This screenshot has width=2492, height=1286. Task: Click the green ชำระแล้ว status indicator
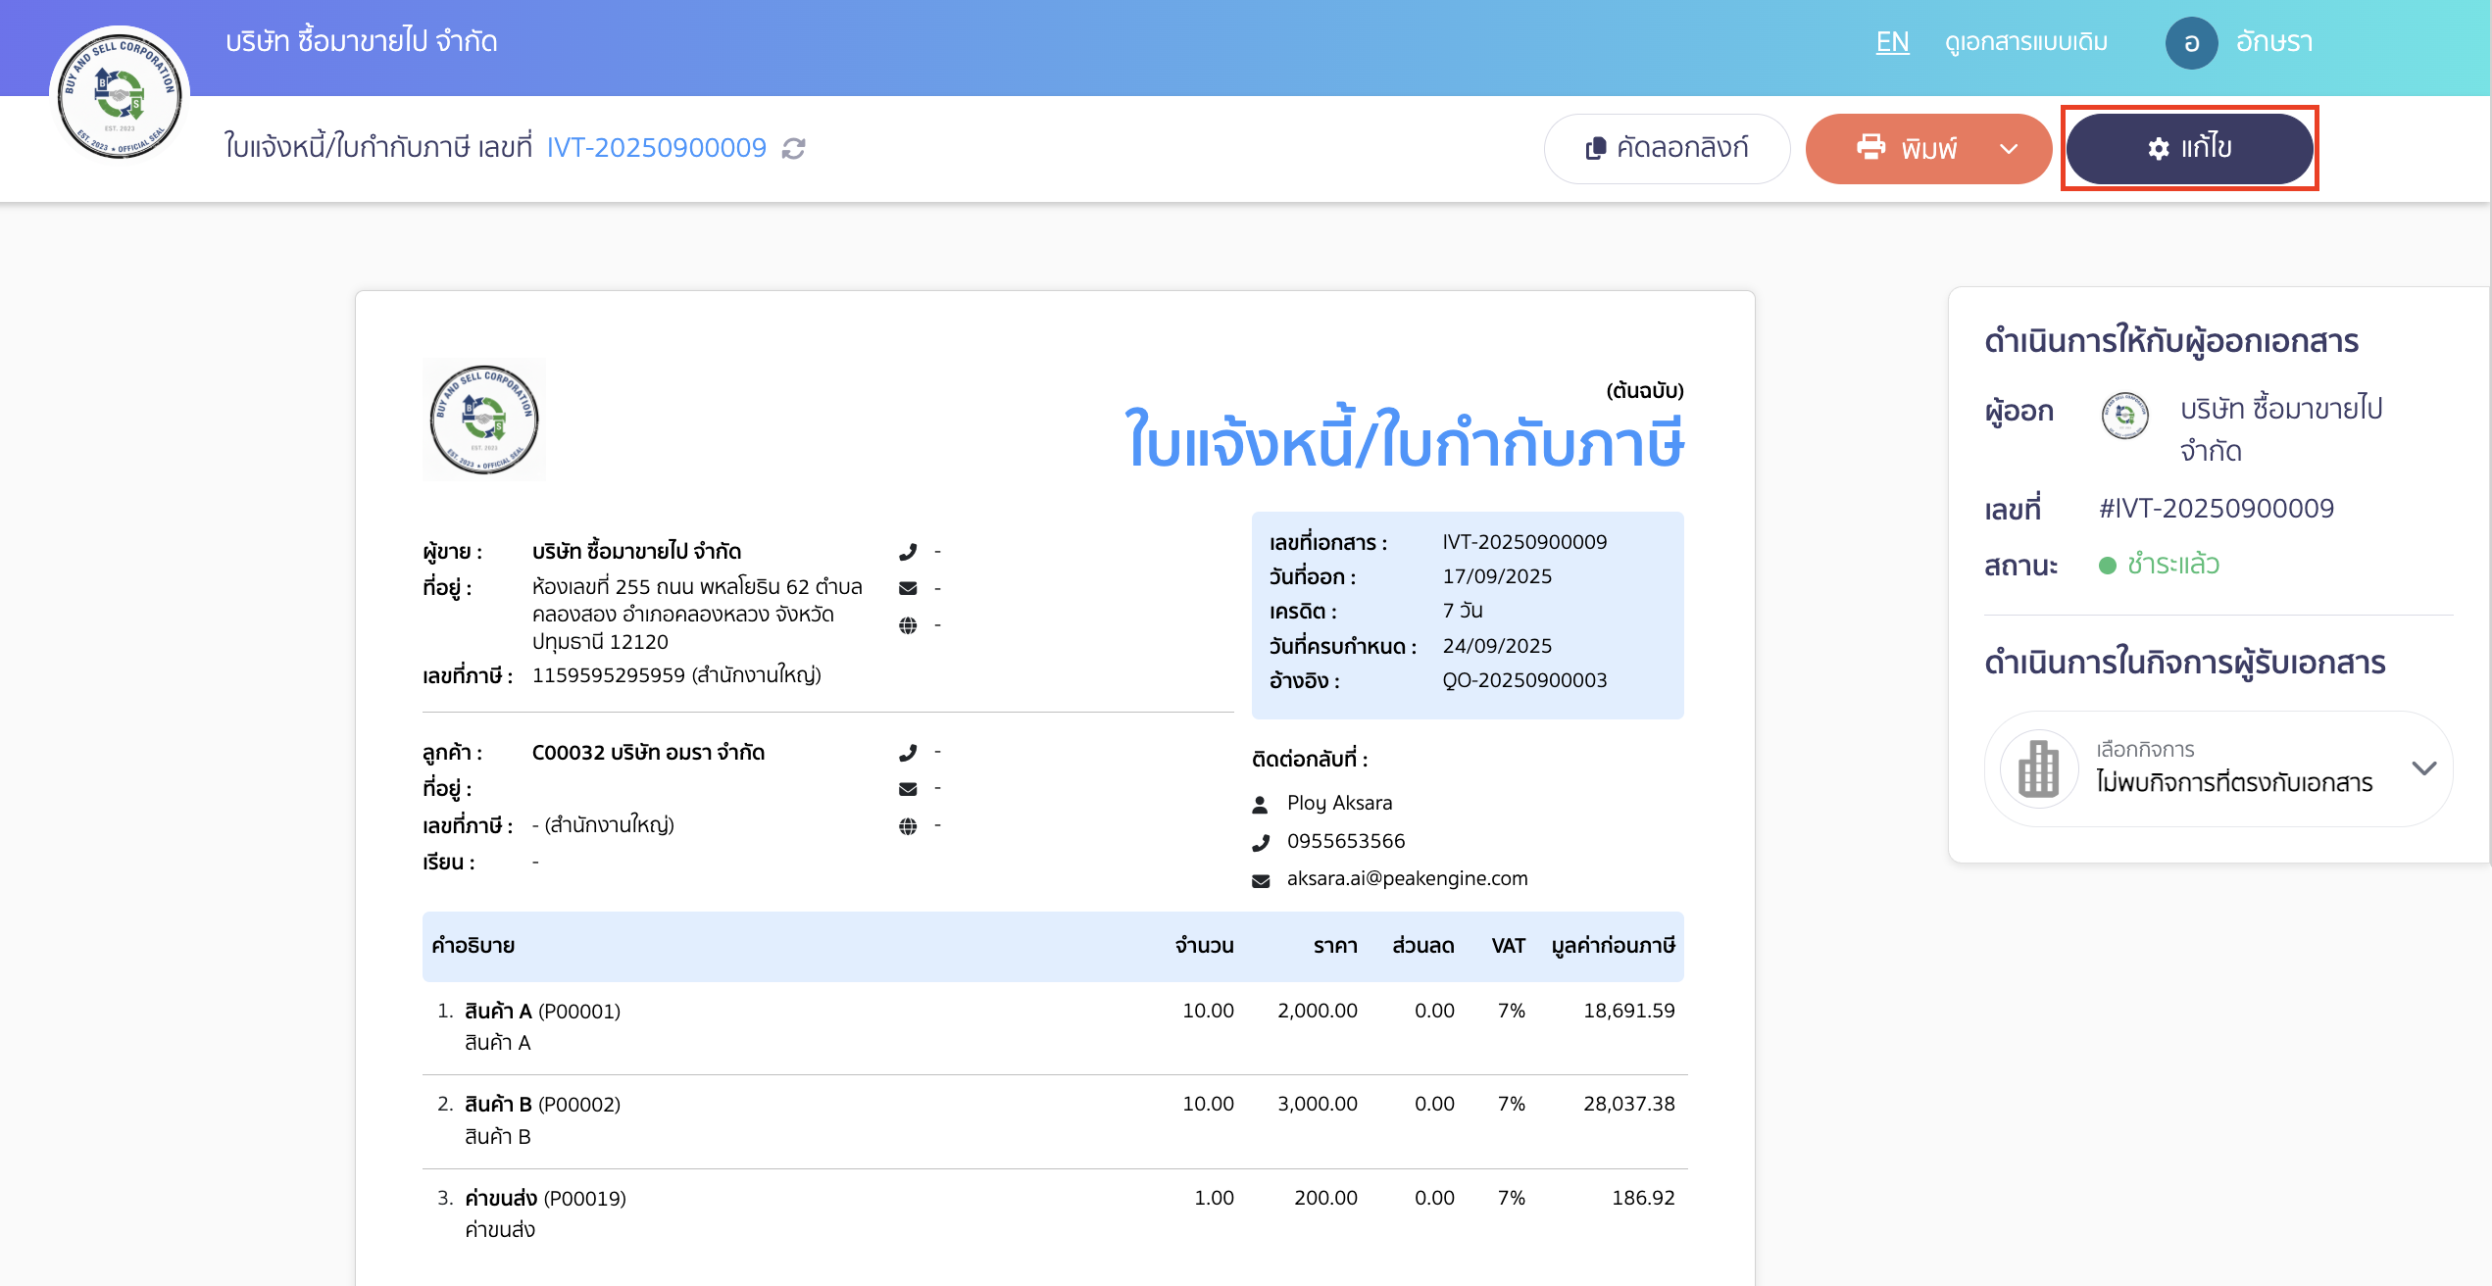[2109, 566]
